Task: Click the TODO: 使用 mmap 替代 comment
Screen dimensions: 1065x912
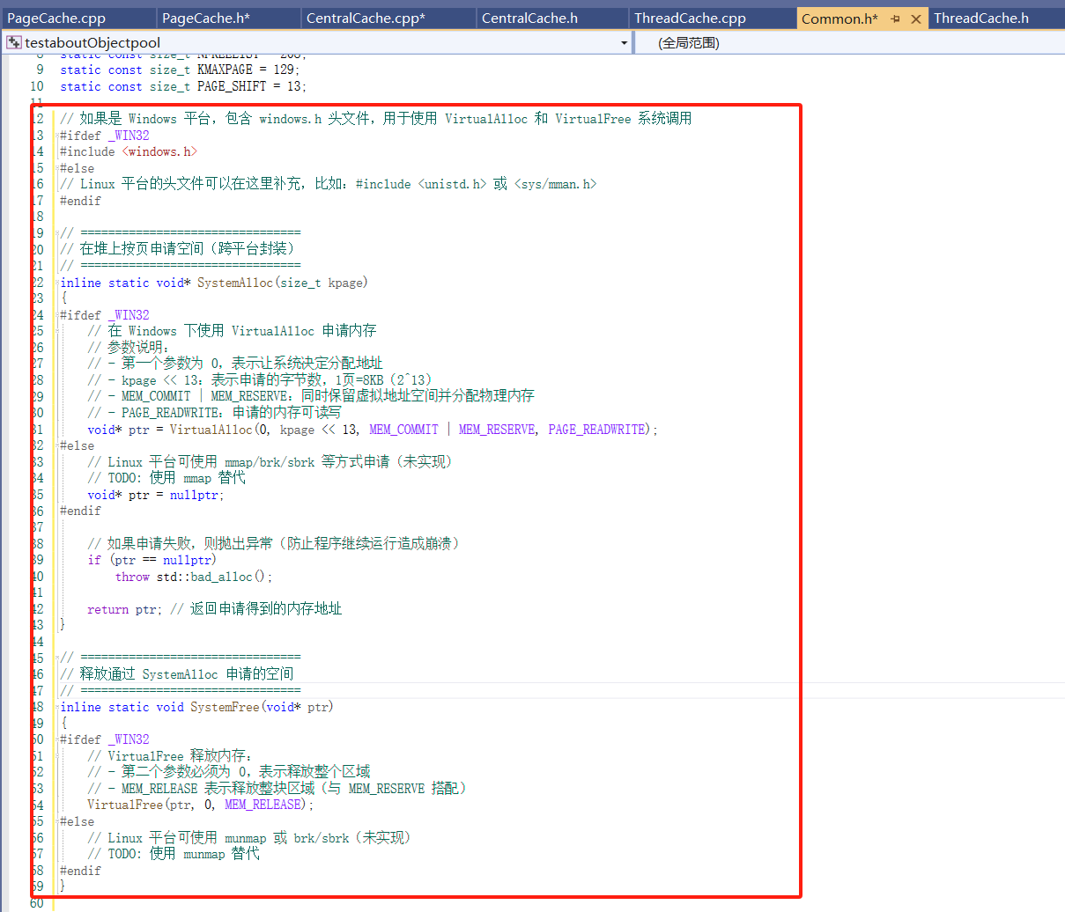Action: click(x=166, y=478)
